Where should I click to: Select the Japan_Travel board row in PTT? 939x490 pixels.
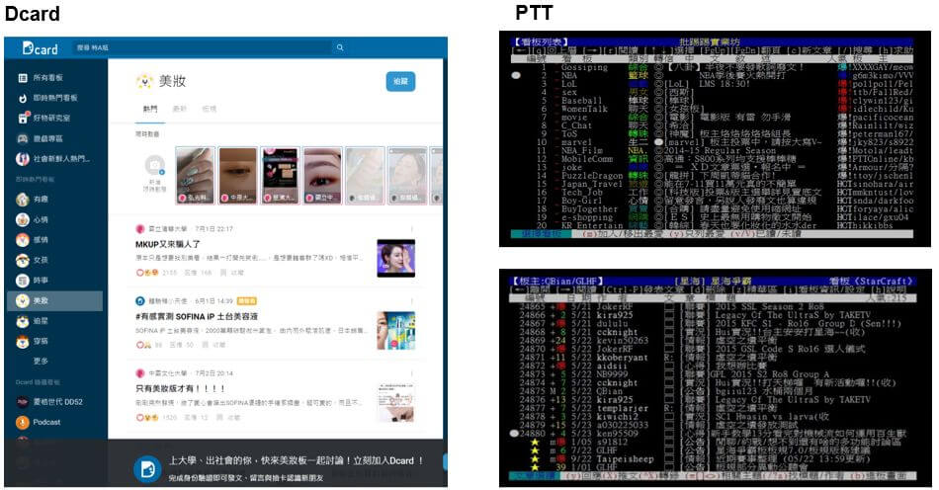(x=713, y=185)
